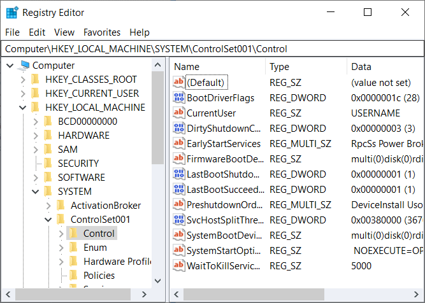
Task: Select the LastBootShutdo... value name
Action: (x=223, y=174)
